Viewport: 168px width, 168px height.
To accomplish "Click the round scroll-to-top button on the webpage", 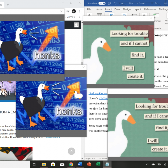I will click(71, 151).
